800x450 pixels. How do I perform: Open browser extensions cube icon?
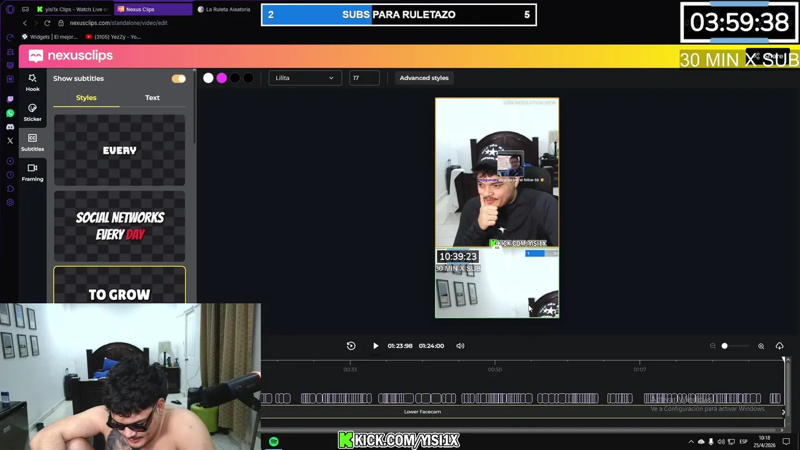[10, 189]
